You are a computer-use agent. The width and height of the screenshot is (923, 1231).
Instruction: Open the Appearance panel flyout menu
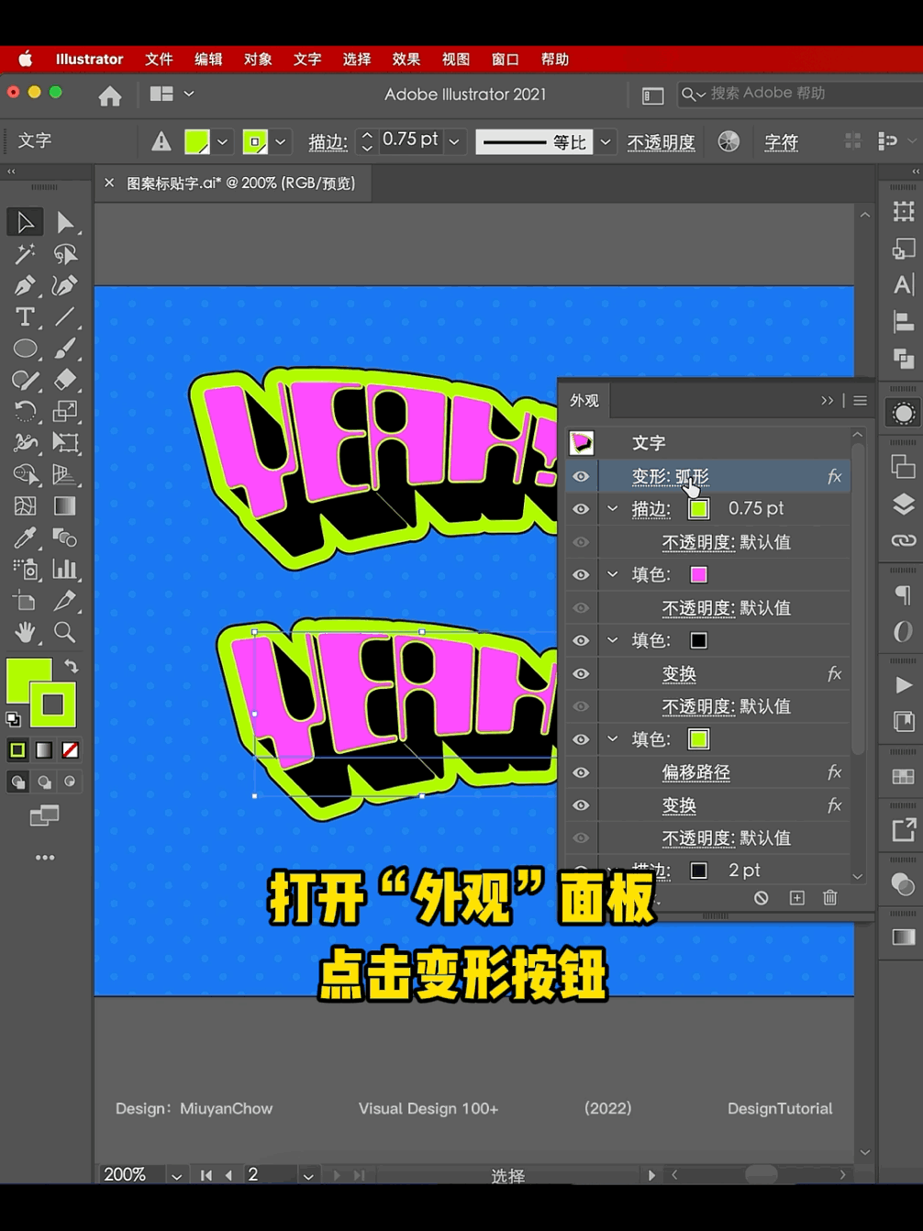[x=860, y=400]
